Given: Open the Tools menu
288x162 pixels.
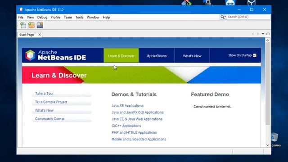Looking at the screenshot, I should 79,17.
